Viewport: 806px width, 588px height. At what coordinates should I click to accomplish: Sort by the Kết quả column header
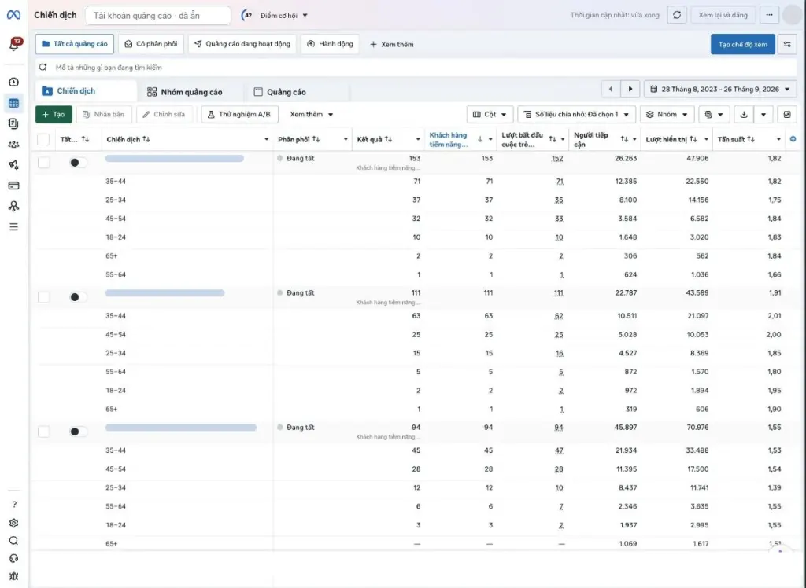pos(375,139)
